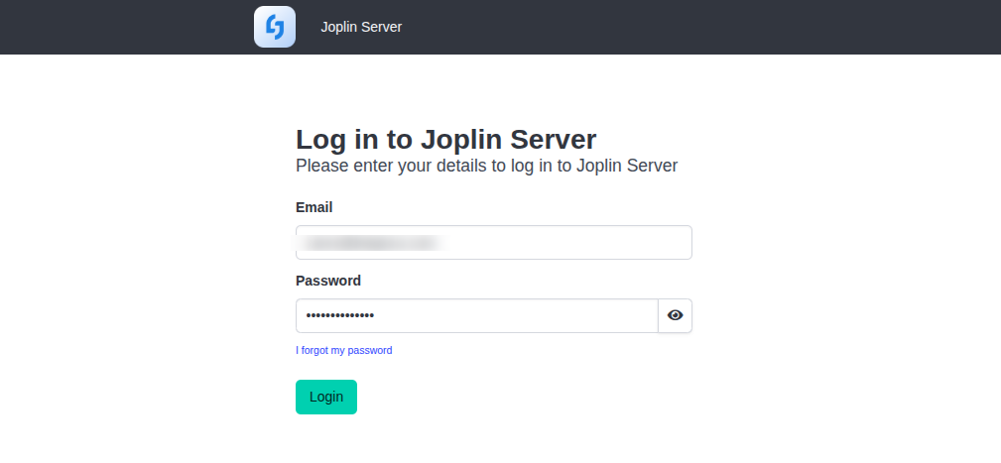Go to password recovery via forgot link
The width and height of the screenshot is (1001, 463).
tap(343, 350)
